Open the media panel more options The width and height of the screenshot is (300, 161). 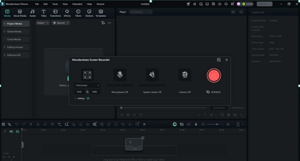tap(109, 23)
